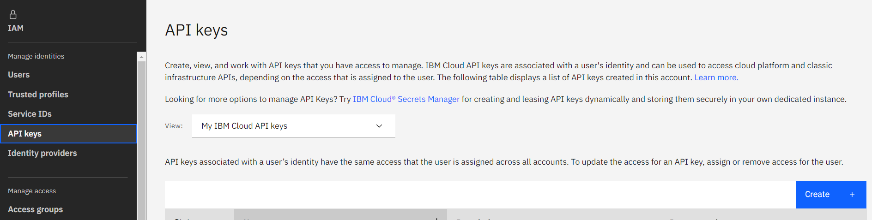Click the API keys page title
Viewport: 872px width, 220px height.
tap(196, 30)
